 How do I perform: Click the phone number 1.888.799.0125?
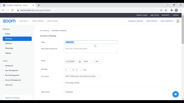(x=154, y=15)
